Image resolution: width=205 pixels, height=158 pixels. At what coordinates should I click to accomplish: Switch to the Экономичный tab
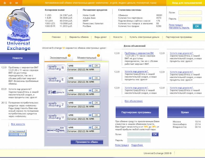pos(58,58)
